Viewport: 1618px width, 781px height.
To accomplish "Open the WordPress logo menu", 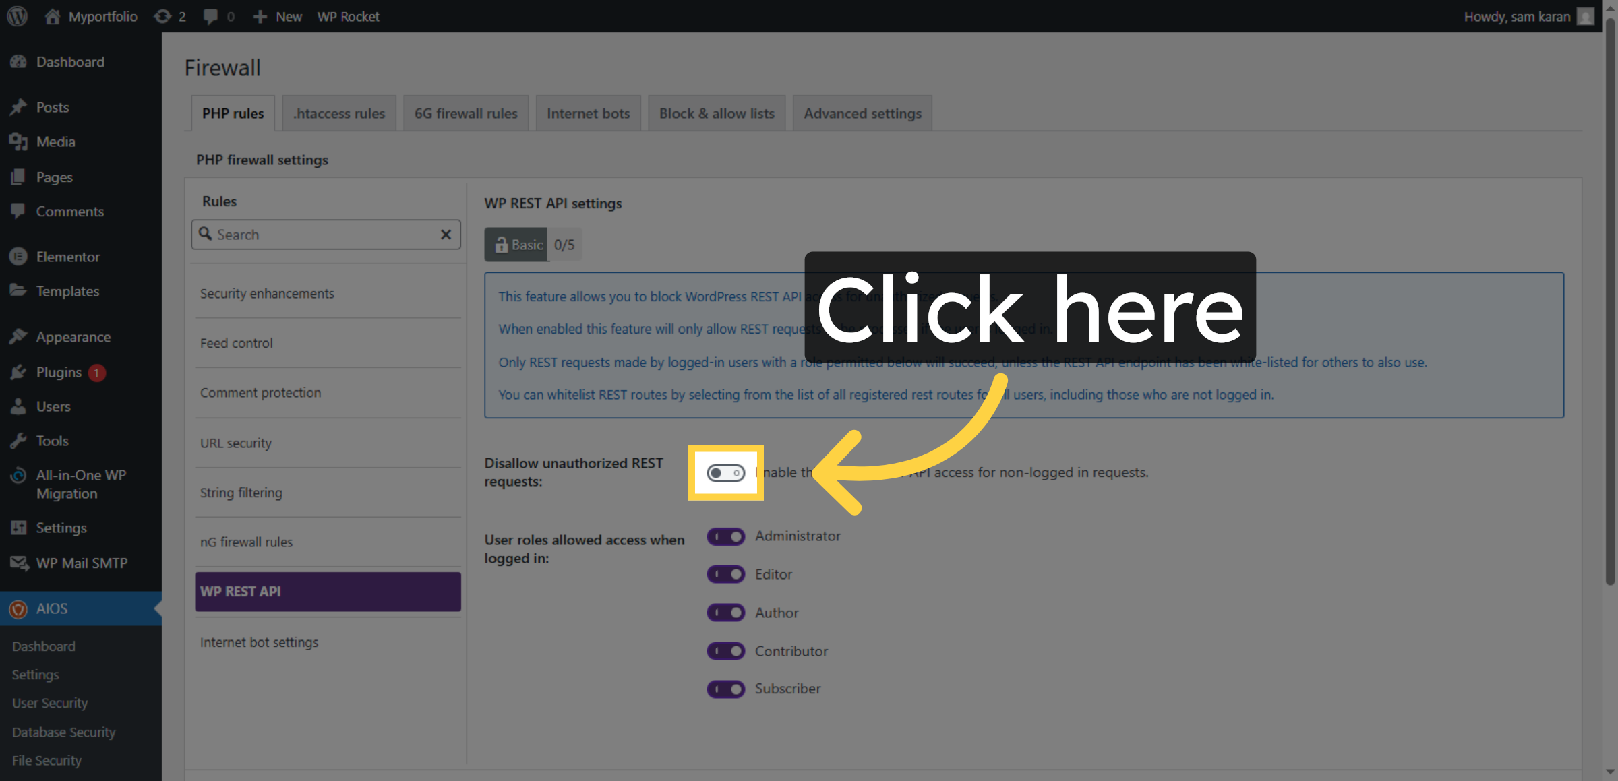I will (16, 16).
